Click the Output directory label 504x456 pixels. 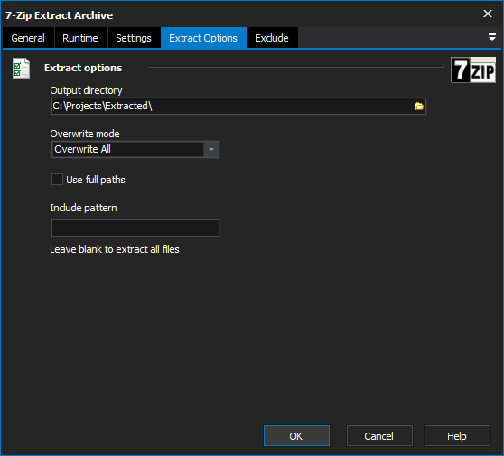86,90
